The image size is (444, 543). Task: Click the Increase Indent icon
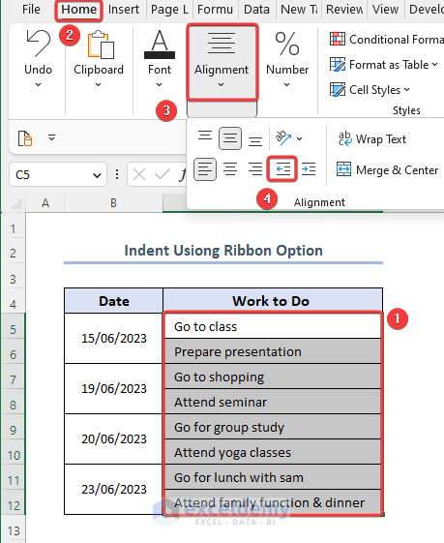pos(309,169)
